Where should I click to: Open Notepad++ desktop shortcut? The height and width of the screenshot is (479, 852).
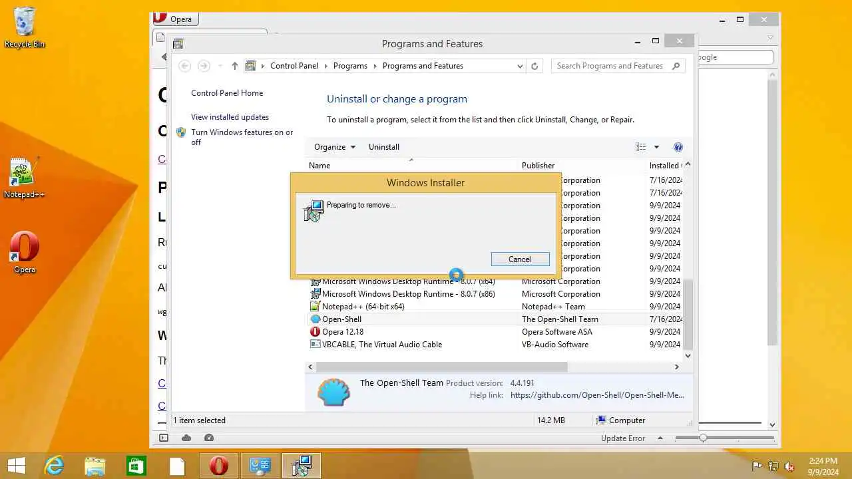tap(25, 178)
